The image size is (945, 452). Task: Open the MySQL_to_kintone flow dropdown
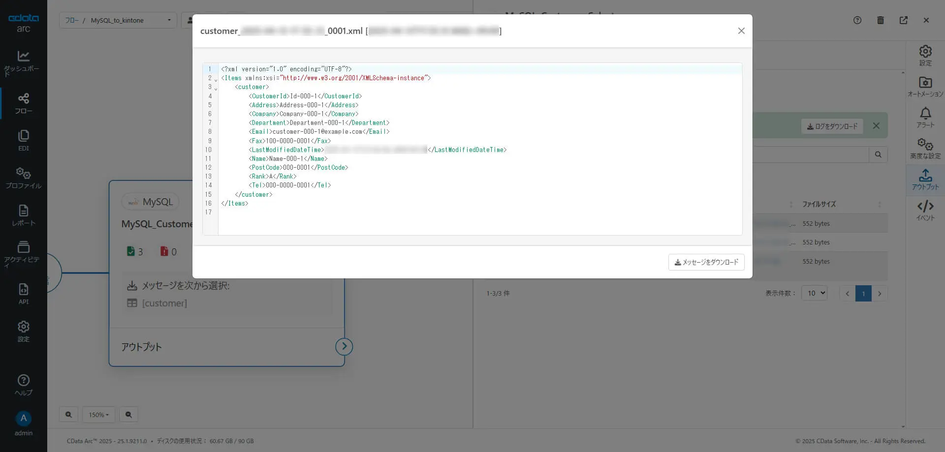pyautogui.click(x=118, y=20)
